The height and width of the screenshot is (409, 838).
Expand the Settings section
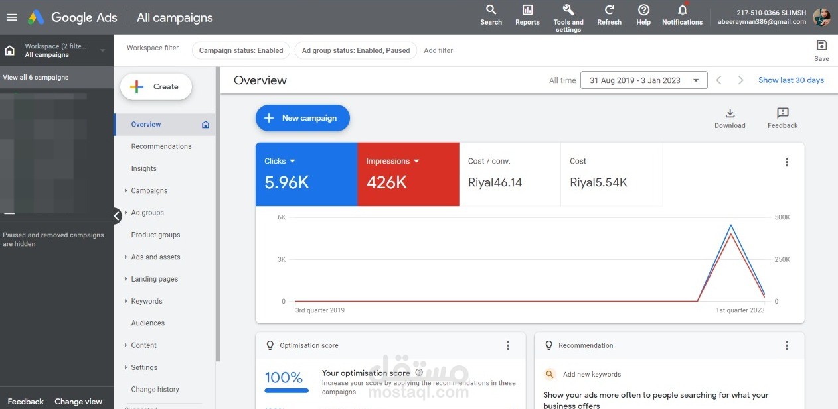coord(126,367)
